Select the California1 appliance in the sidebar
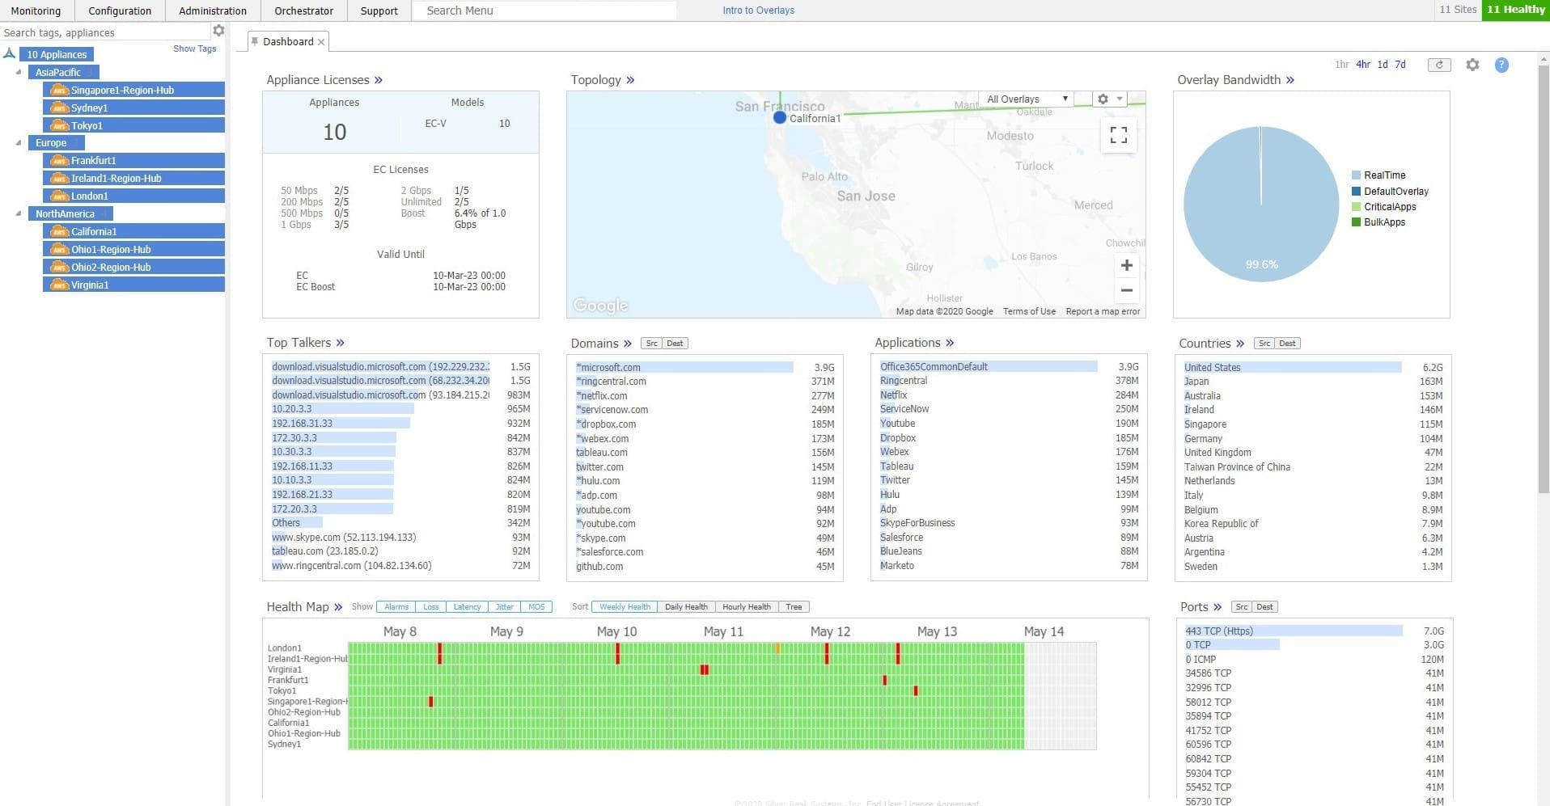Screen dimensions: 1550x806 click(x=95, y=231)
